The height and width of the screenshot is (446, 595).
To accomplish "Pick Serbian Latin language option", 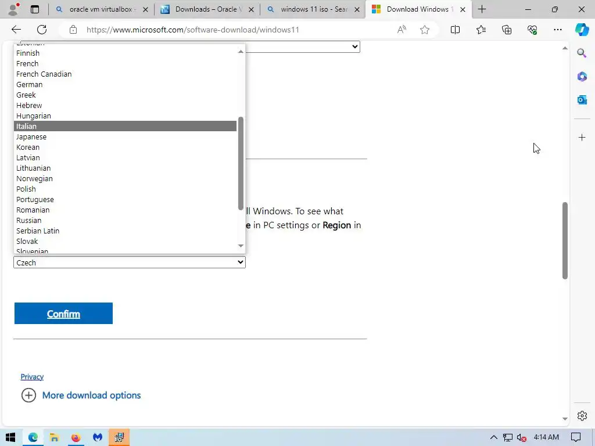I will tap(126, 231).
